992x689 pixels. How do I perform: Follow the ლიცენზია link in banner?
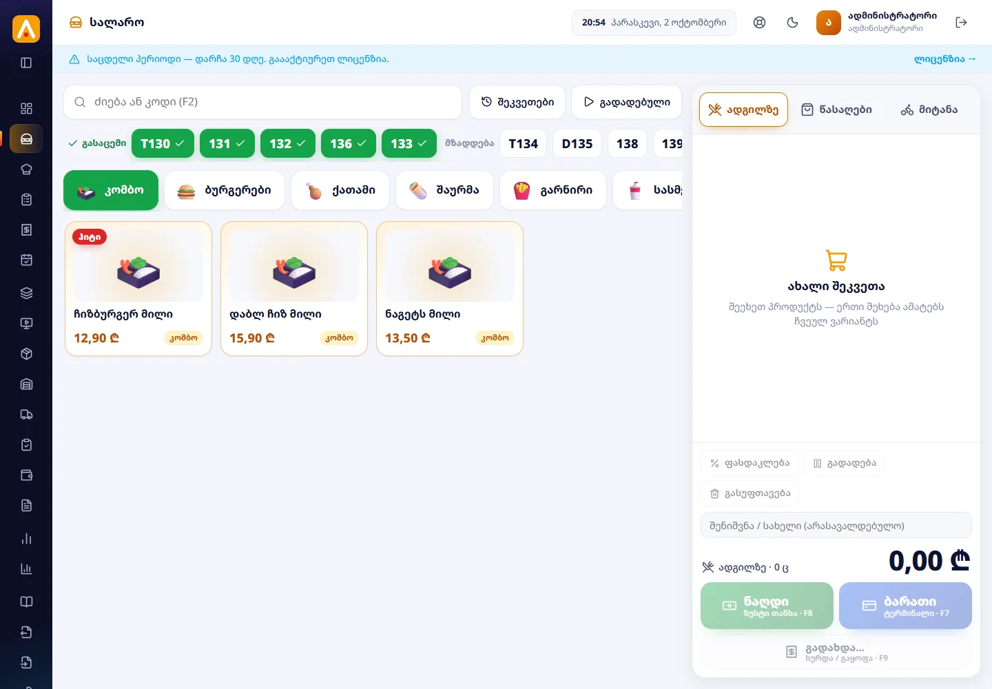click(x=945, y=59)
